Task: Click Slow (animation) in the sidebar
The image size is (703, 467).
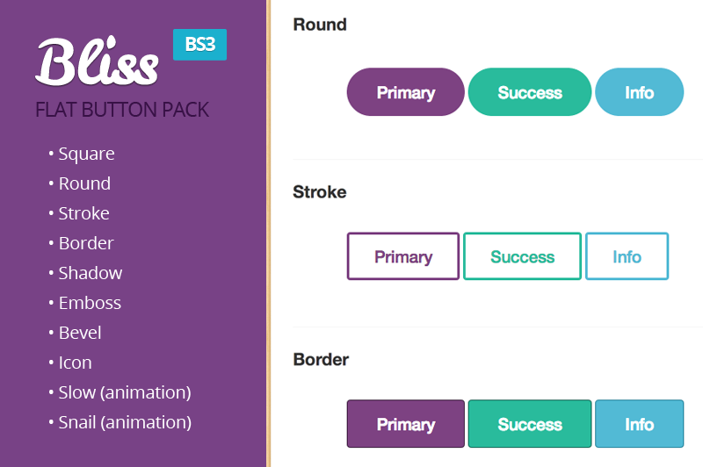Action: 124,392
